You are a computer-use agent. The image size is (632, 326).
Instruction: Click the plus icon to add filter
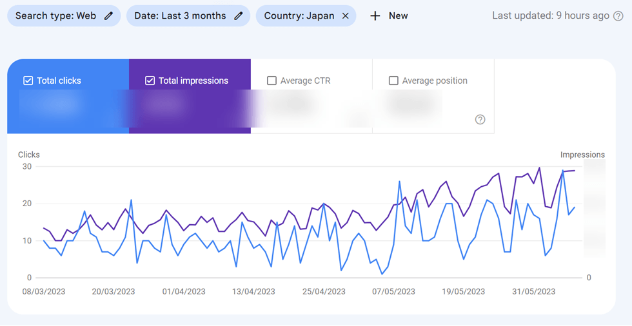click(375, 15)
